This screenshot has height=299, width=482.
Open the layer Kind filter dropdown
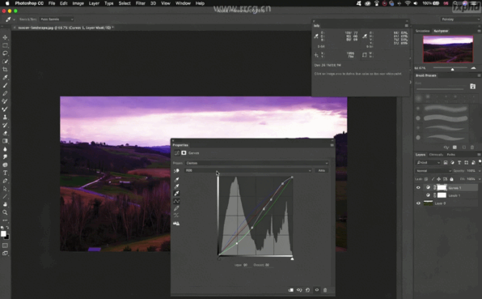[x=428, y=162]
